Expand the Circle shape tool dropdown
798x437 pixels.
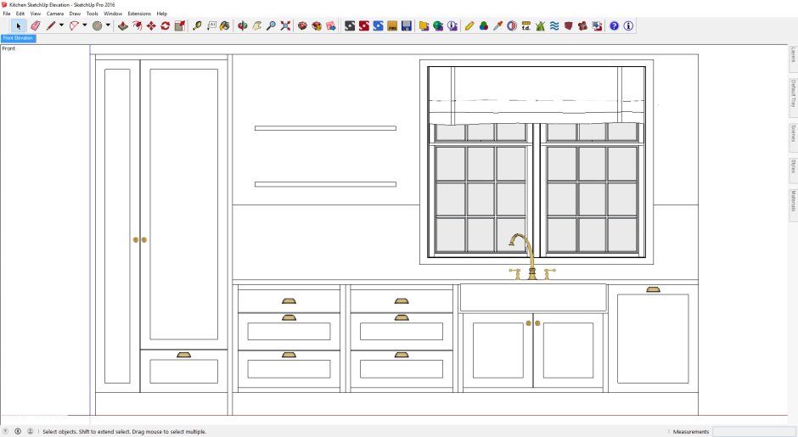point(108,25)
